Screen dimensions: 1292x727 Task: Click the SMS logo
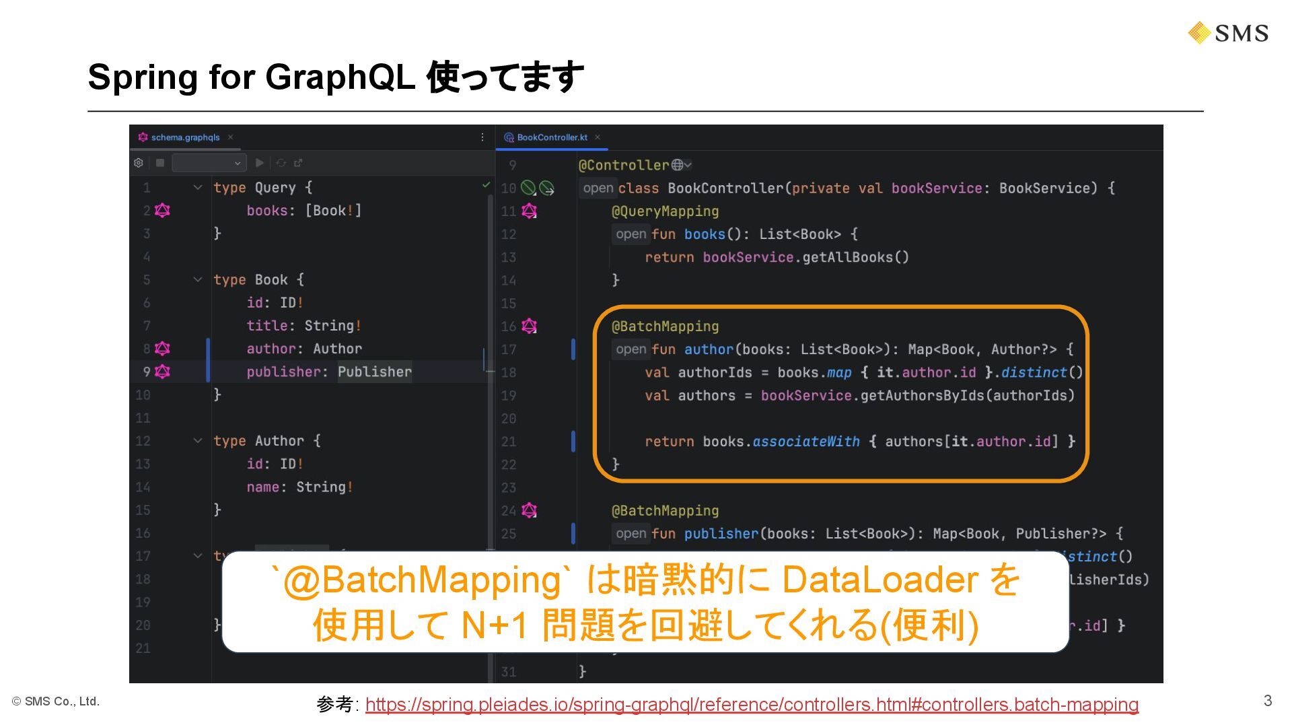1228,33
